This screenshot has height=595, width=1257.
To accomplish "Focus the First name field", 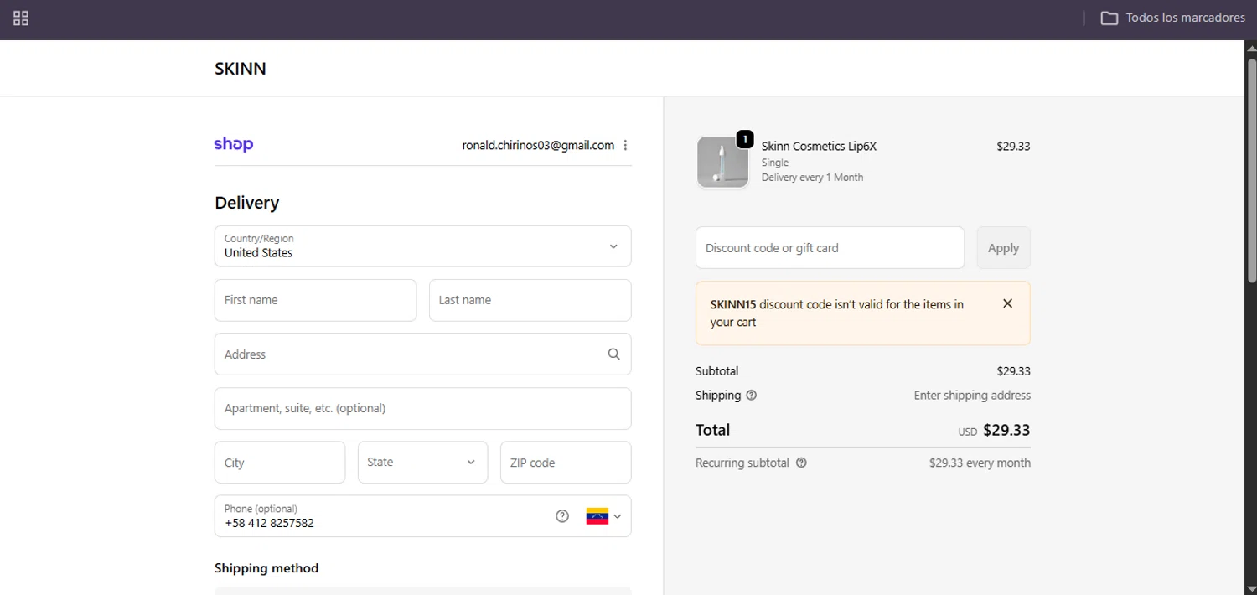I will [x=315, y=300].
